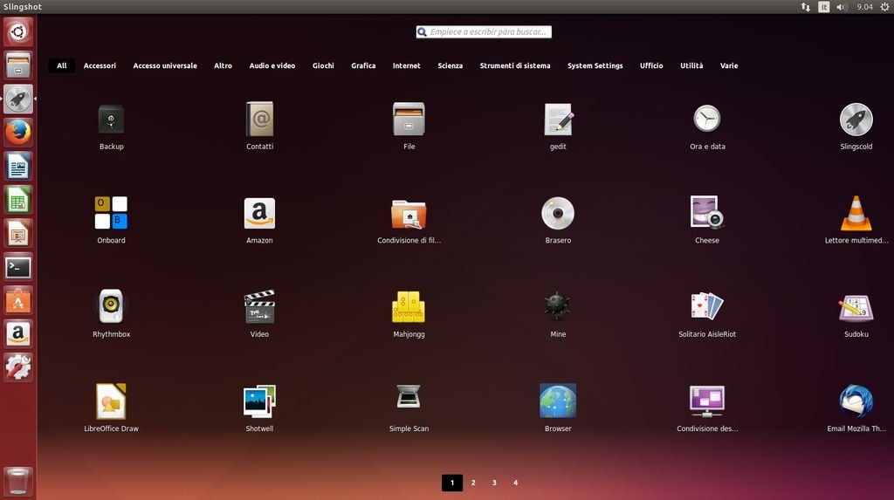Launch the Mine game icon
Viewport: 894px width, 500px height.
pyautogui.click(x=558, y=307)
